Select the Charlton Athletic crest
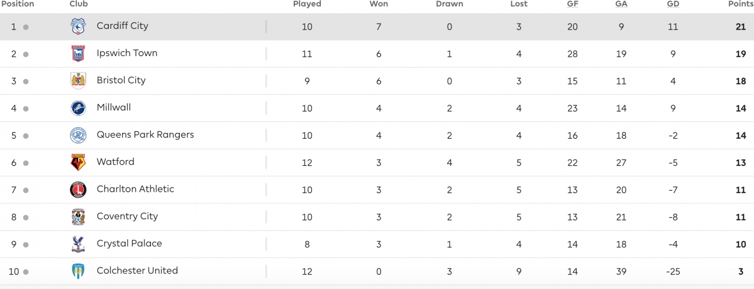Viewport: 754px width, 289px height. 78,190
